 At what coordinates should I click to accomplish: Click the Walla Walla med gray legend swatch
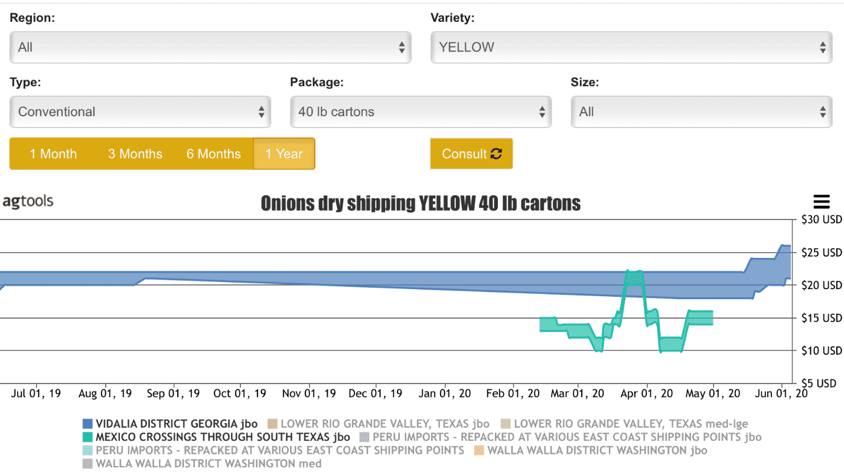click(88, 464)
